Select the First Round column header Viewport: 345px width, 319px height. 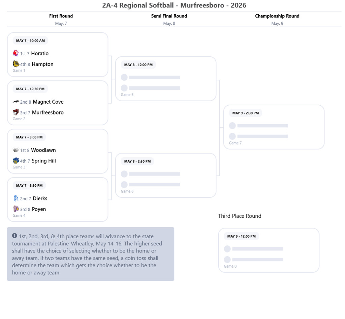61,16
